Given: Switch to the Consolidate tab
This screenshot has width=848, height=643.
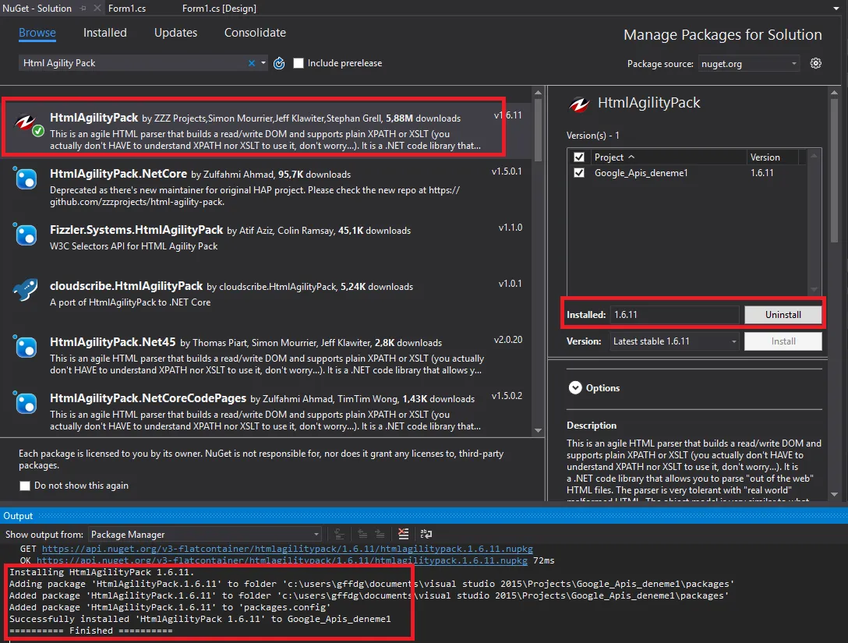Looking at the screenshot, I should click(256, 33).
